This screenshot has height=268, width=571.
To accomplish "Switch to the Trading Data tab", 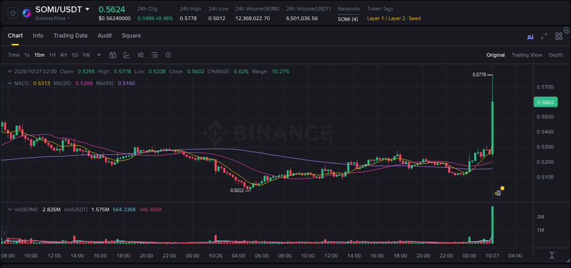I will [70, 36].
